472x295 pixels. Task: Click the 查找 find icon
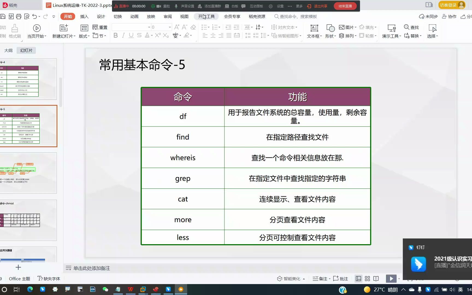pyautogui.click(x=412, y=27)
